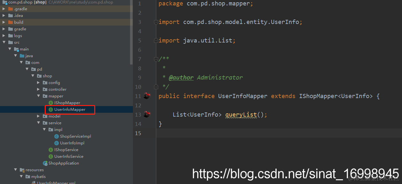Click the UserInfoImpl class icon
This screenshot has width=402, height=184.
click(x=57, y=143)
